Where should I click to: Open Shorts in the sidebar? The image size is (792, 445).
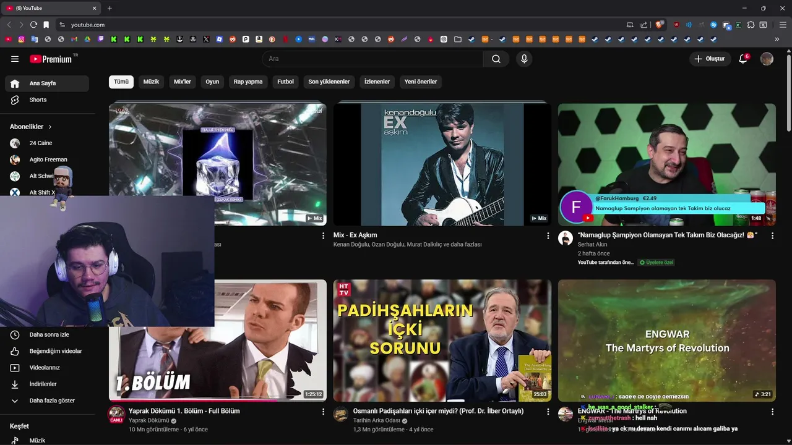pos(47,100)
